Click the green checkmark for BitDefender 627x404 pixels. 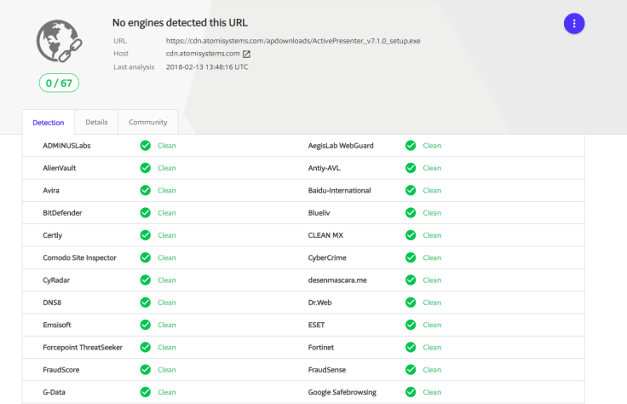coord(146,213)
